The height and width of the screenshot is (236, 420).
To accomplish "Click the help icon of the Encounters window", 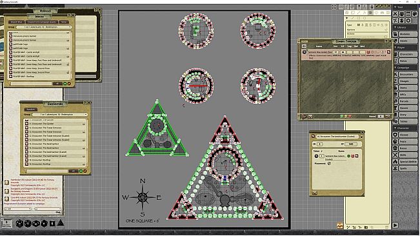I will [x=85, y=103].
